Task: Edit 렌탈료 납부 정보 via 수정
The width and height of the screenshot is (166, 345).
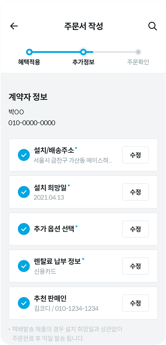Action: [135, 266]
